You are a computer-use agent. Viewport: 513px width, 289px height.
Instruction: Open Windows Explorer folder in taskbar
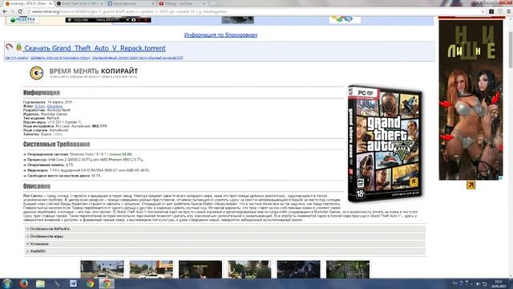click(40, 283)
